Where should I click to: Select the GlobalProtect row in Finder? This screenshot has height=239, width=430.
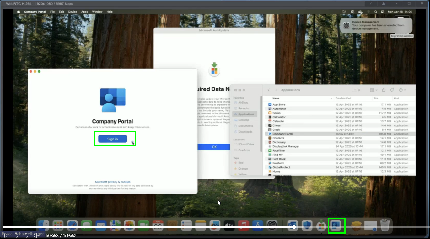(340, 167)
